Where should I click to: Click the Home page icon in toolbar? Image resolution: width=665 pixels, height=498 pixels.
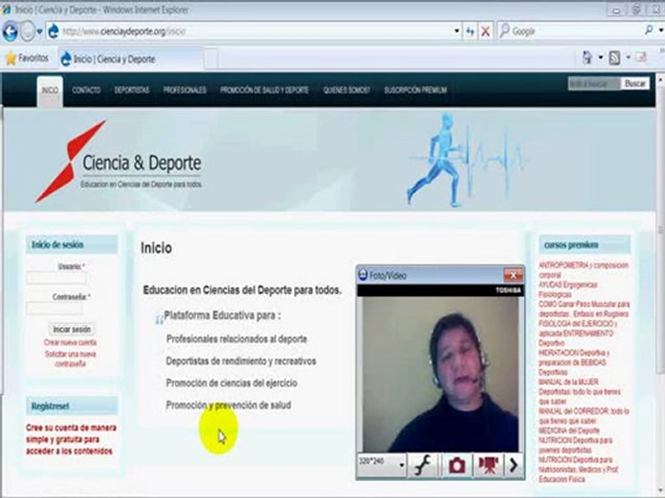588,57
